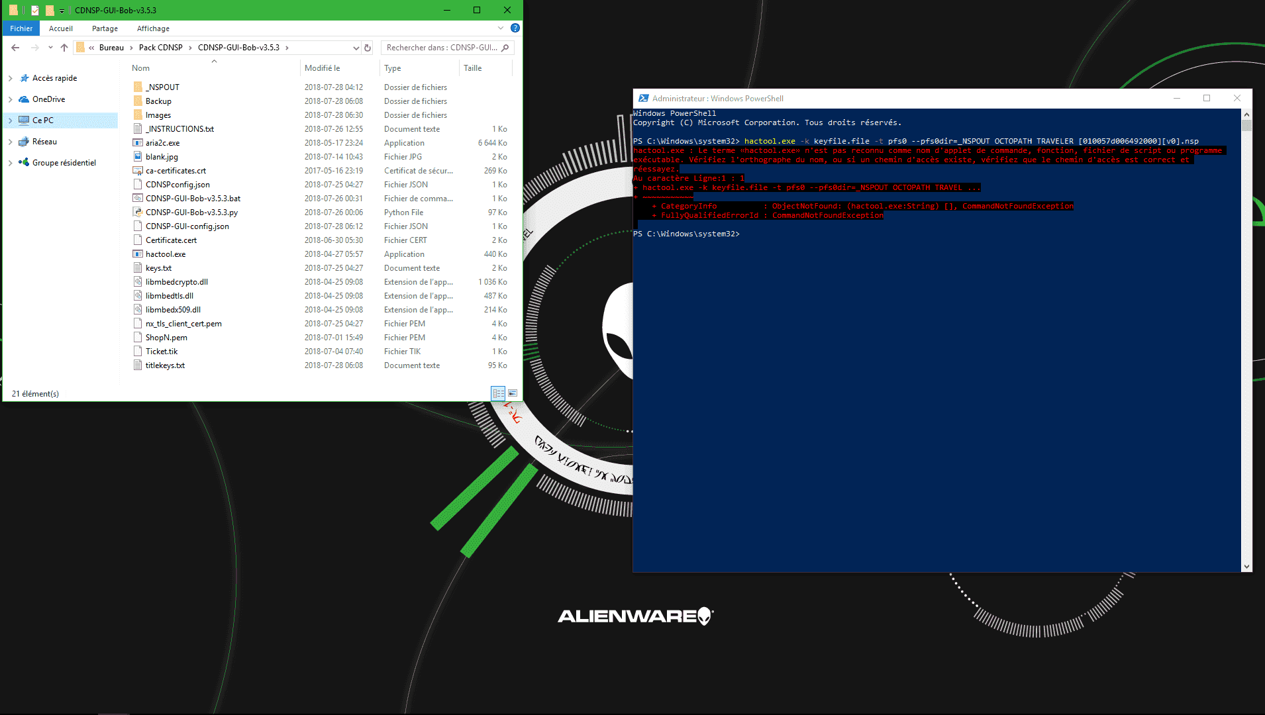1265x715 pixels.
Task: Click the New folder quick access icon
Action: tap(50, 10)
